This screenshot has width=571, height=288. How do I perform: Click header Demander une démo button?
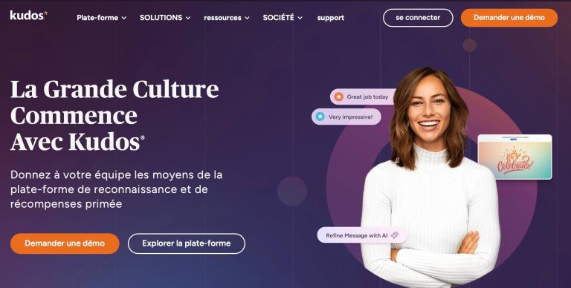(x=509, y=18)
